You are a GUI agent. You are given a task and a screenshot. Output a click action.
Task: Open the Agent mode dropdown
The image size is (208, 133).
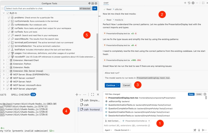pos(108,130)
